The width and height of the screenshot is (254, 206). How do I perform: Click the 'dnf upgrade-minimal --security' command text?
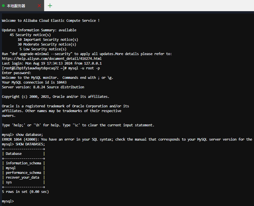point(41,54)
